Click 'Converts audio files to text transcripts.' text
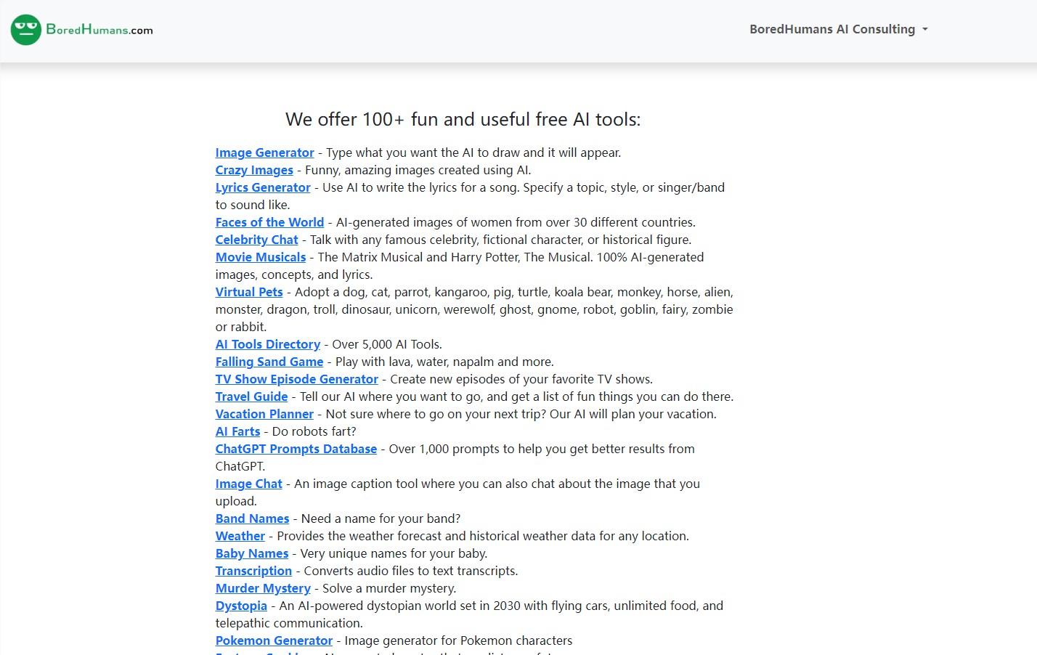Image resolution: width=1037 pixels, height=655 pixels. pyautogui.click(x=411, y=571)
